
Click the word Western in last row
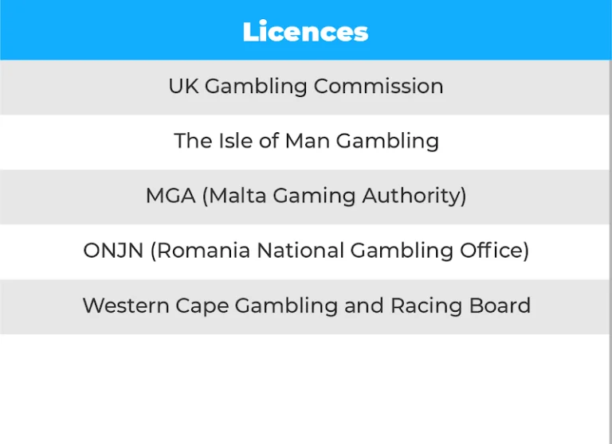pos(126,306)
